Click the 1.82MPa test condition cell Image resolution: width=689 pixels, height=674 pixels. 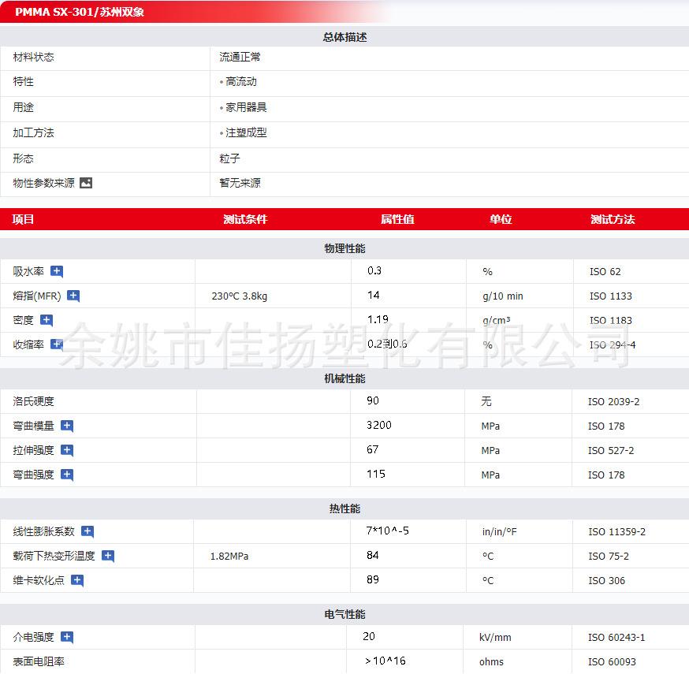(x=229, y=557)
